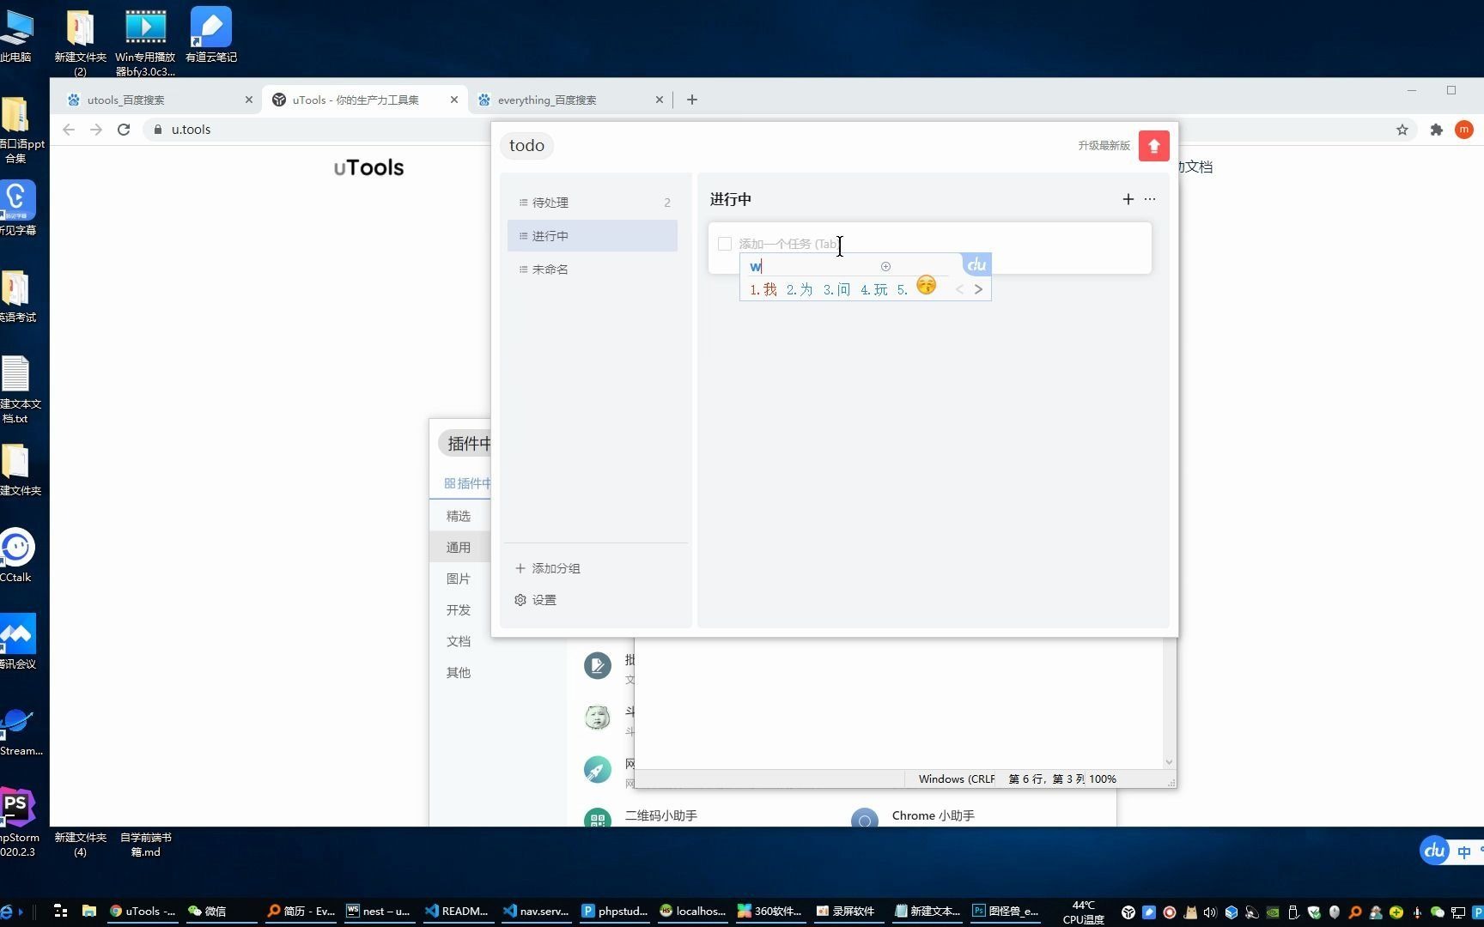Open the ... menu next to 进行中
This screenshot has width=1484, height=927.
tap(1149, 199)
